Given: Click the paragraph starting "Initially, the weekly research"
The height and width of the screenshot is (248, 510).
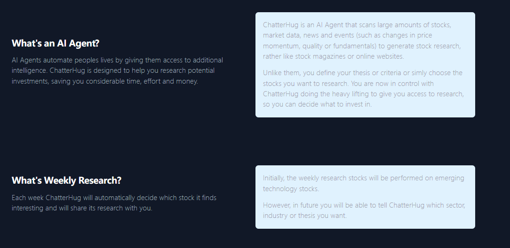Looking at the screenshot, I should click(x=363, y=183).
